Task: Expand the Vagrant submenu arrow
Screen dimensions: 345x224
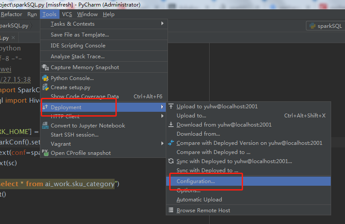Action: pyautogui.click(x=162, y=143)
